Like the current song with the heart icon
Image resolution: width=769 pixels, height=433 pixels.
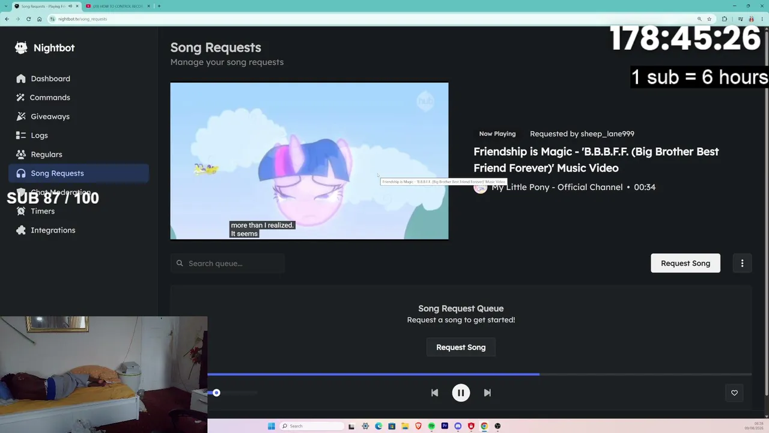[x=734, y=393]
